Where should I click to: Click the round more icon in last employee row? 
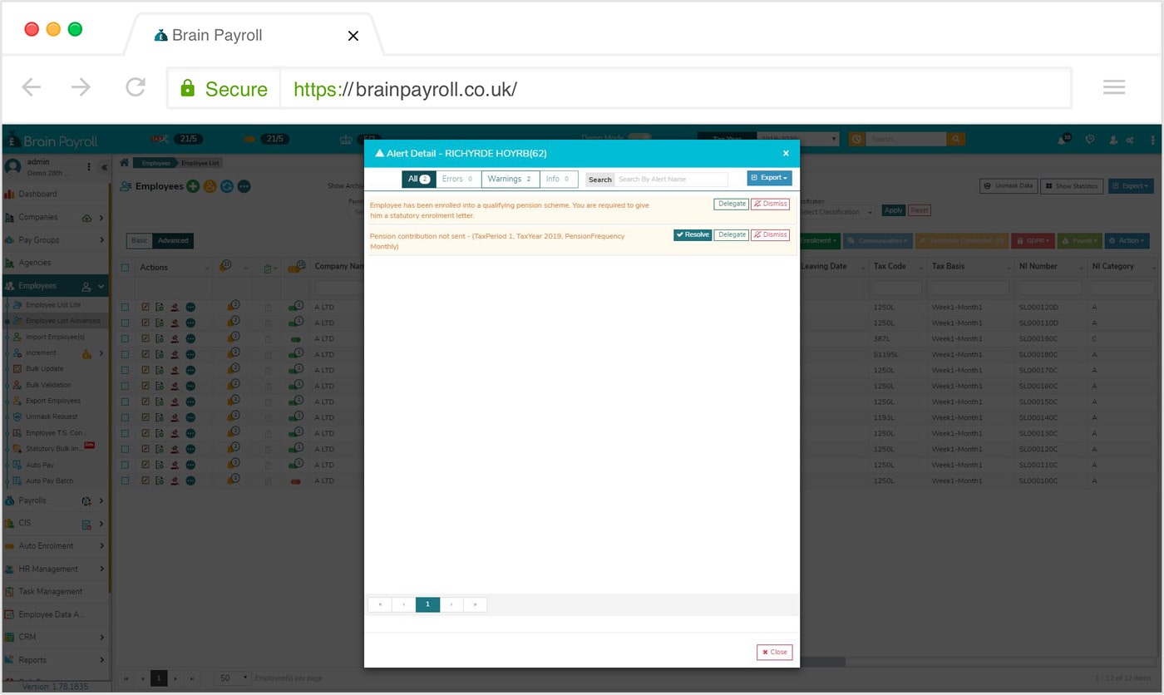point(190,481)
